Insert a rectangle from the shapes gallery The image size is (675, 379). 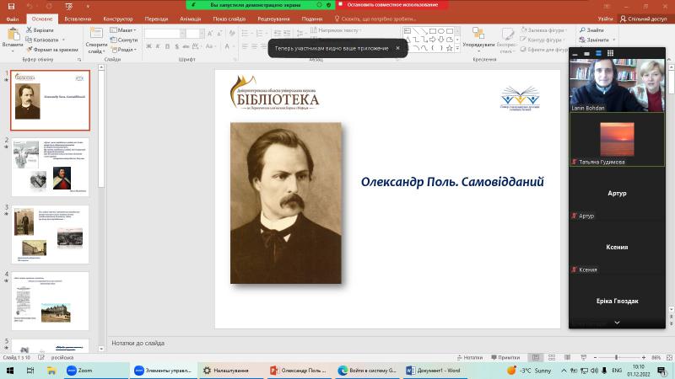[433, 31]
